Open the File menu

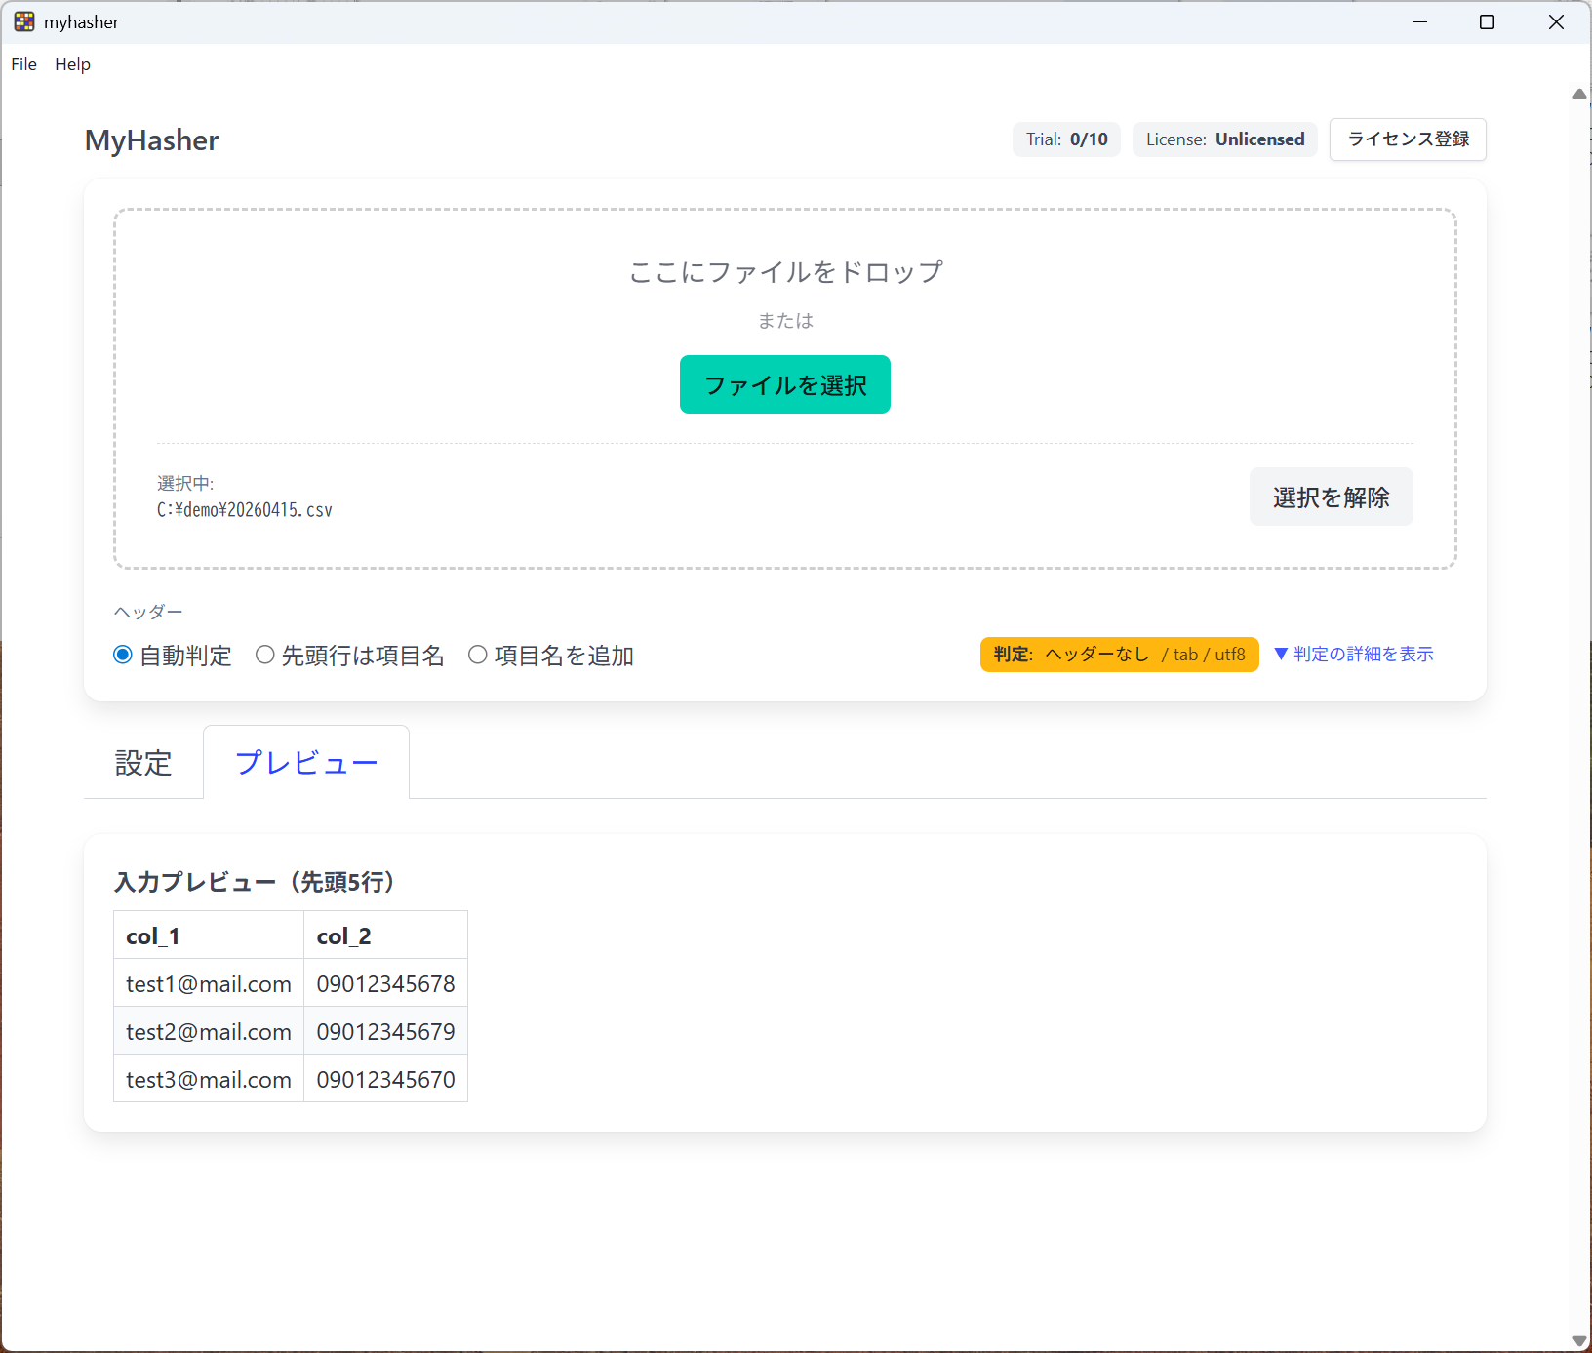(23, 64)
